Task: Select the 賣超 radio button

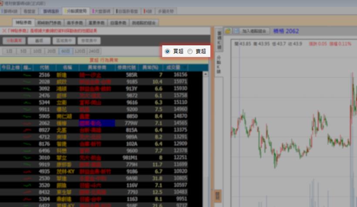Action: coord(190,51)
